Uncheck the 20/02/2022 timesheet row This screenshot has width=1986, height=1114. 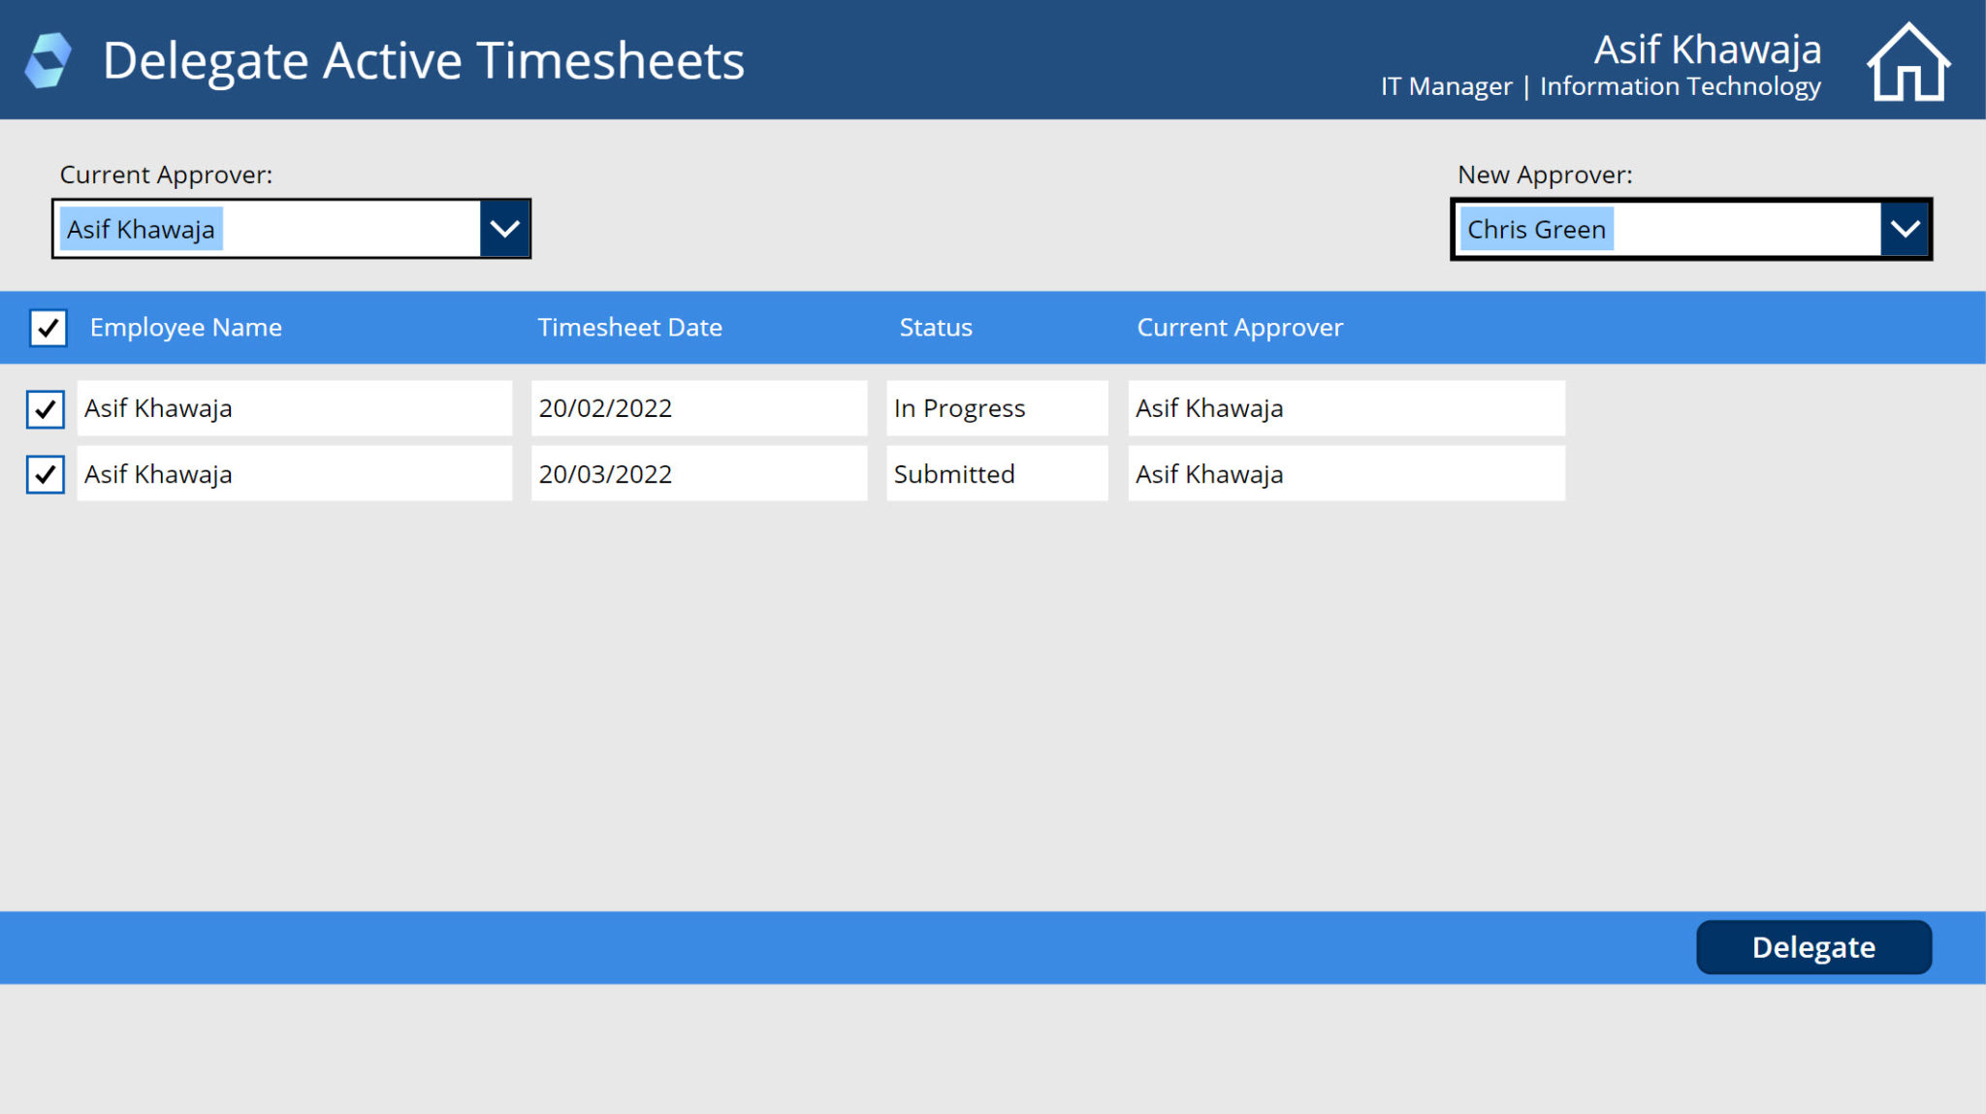(x=45, y=408)
